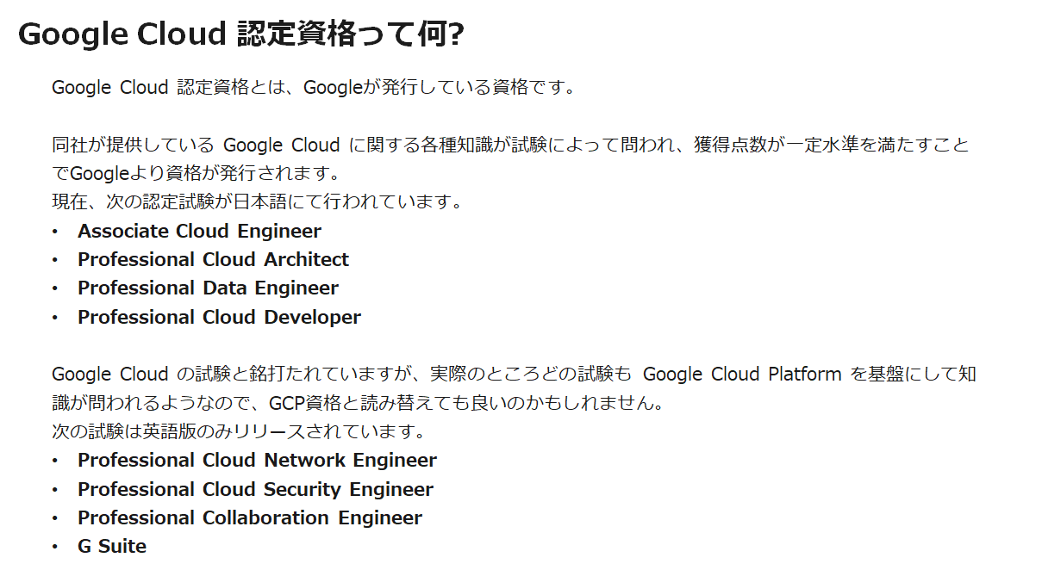The image size is (1042, 570).
Task: Click Professional Cloud Security Engineer item
Action: (x=255, y=489)
